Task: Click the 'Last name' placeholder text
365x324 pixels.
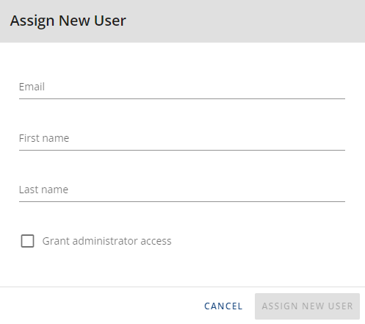Action: [43, 190]
